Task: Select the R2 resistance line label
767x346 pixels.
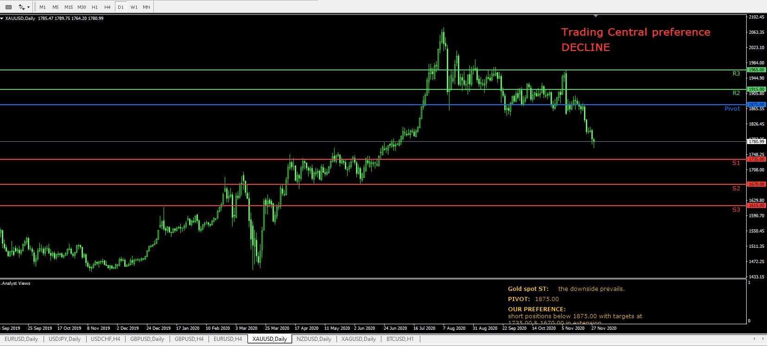Action: tap(736, 93)
